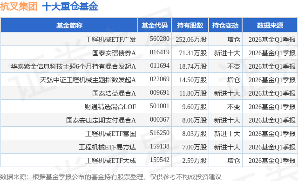Select 工程机械ETF富国 row name
The height and width of the screenshot is (181, 298).
click(x=110, y=134)
